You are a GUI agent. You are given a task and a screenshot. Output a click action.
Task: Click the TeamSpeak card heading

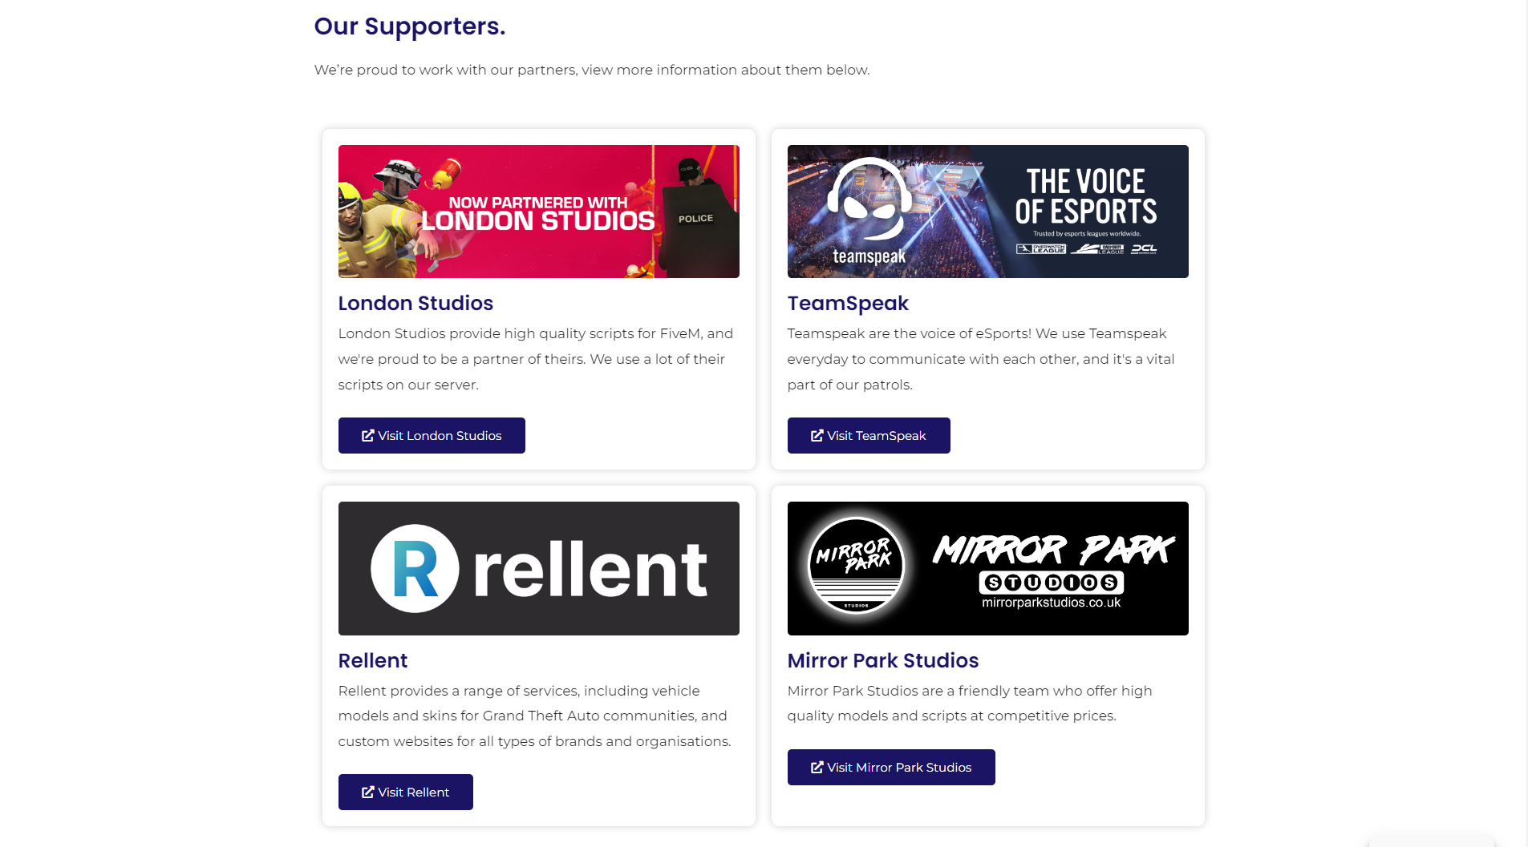coord(847,304)
